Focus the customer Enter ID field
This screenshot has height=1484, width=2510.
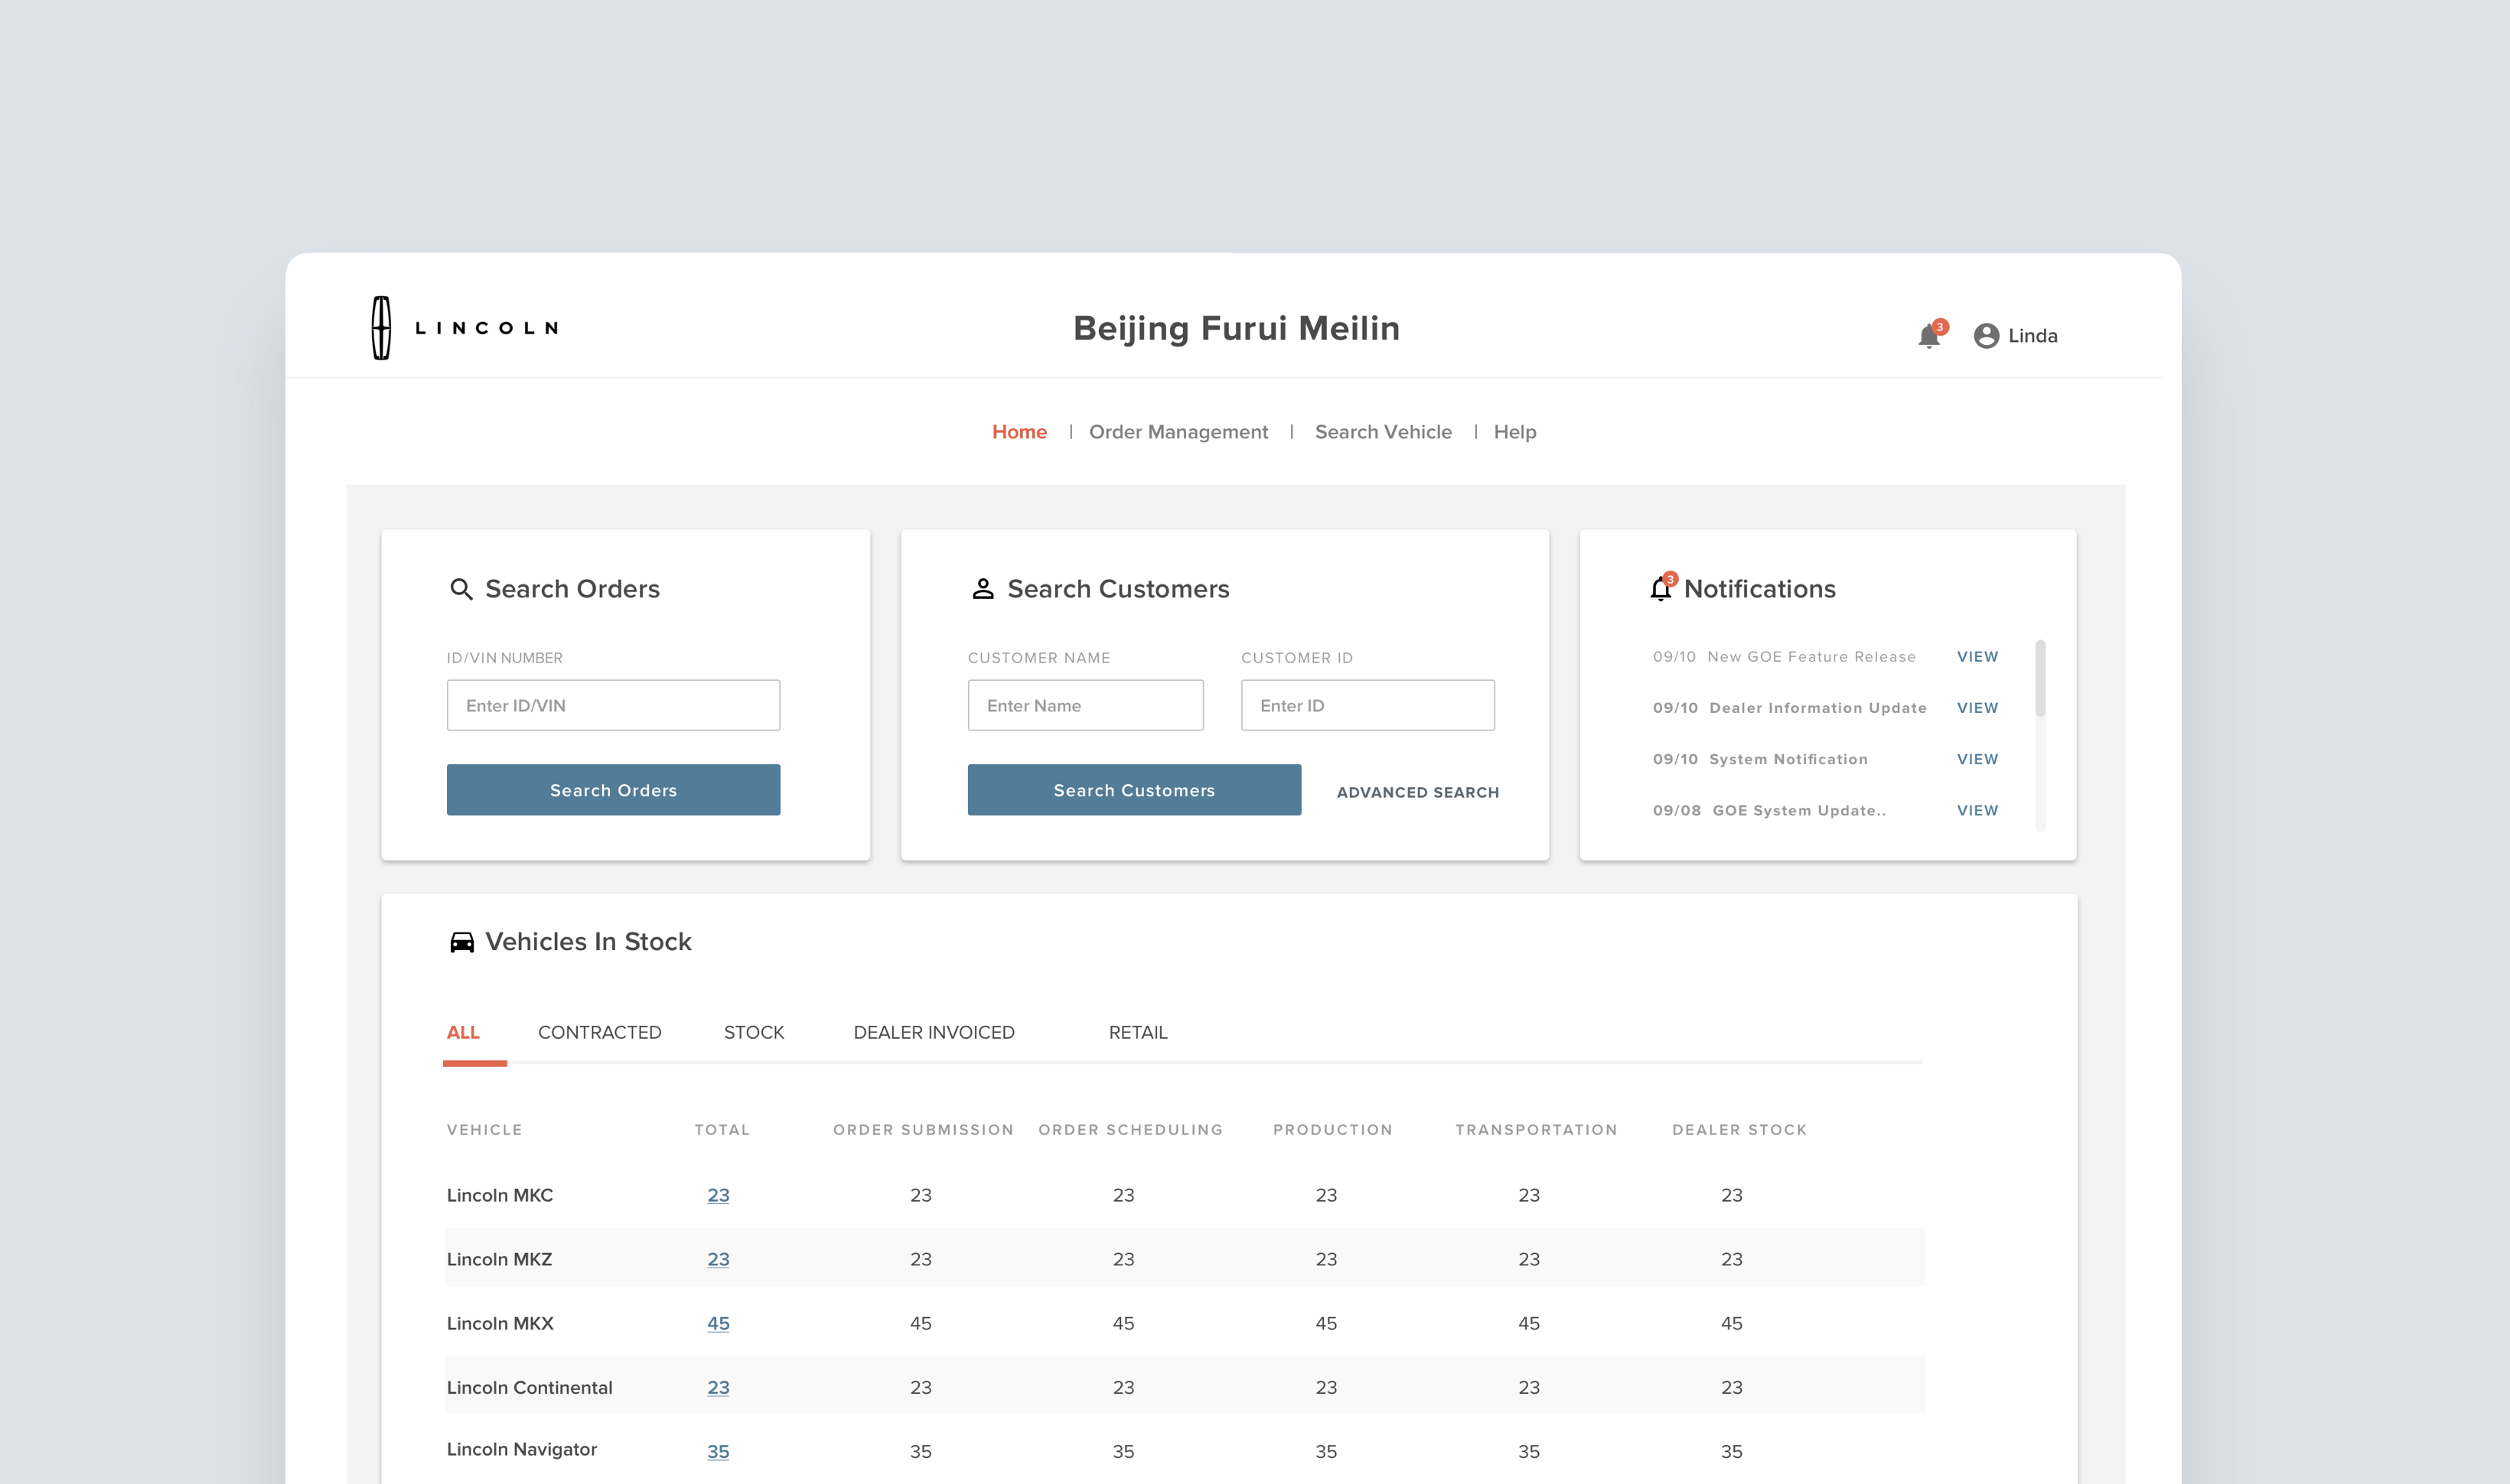pos(1367,705)
